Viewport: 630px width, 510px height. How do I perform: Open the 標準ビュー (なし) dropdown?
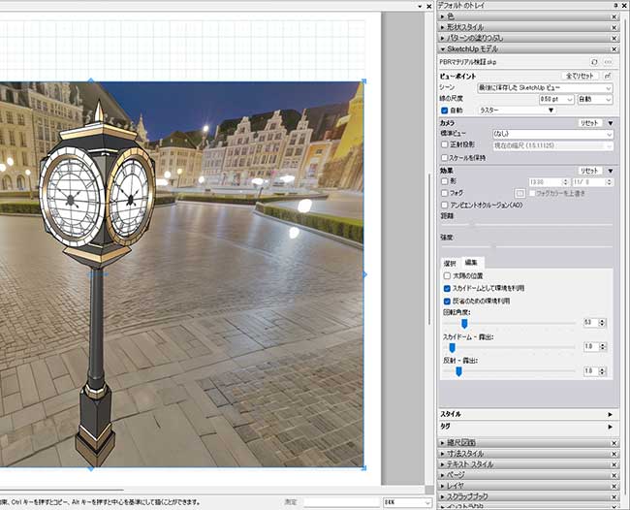(x=552, y=134)
